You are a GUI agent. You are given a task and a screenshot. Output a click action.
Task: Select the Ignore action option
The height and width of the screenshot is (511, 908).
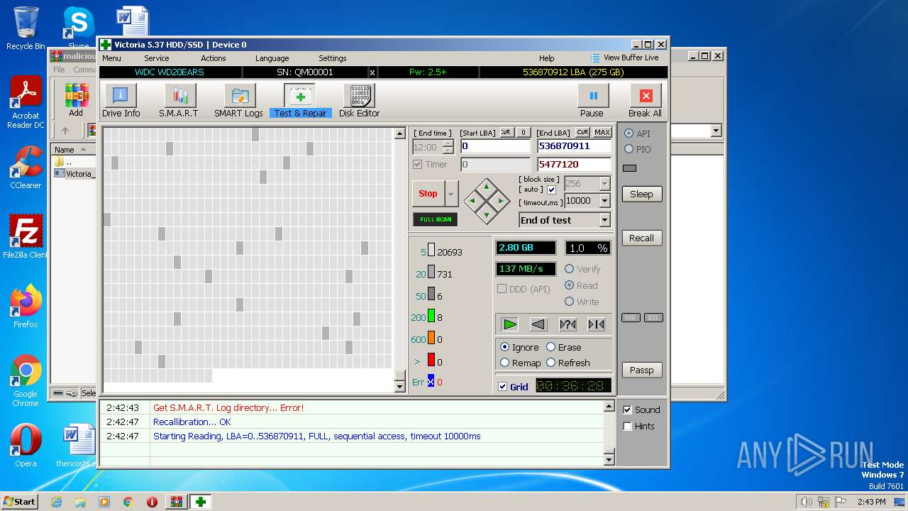(520, 347)
